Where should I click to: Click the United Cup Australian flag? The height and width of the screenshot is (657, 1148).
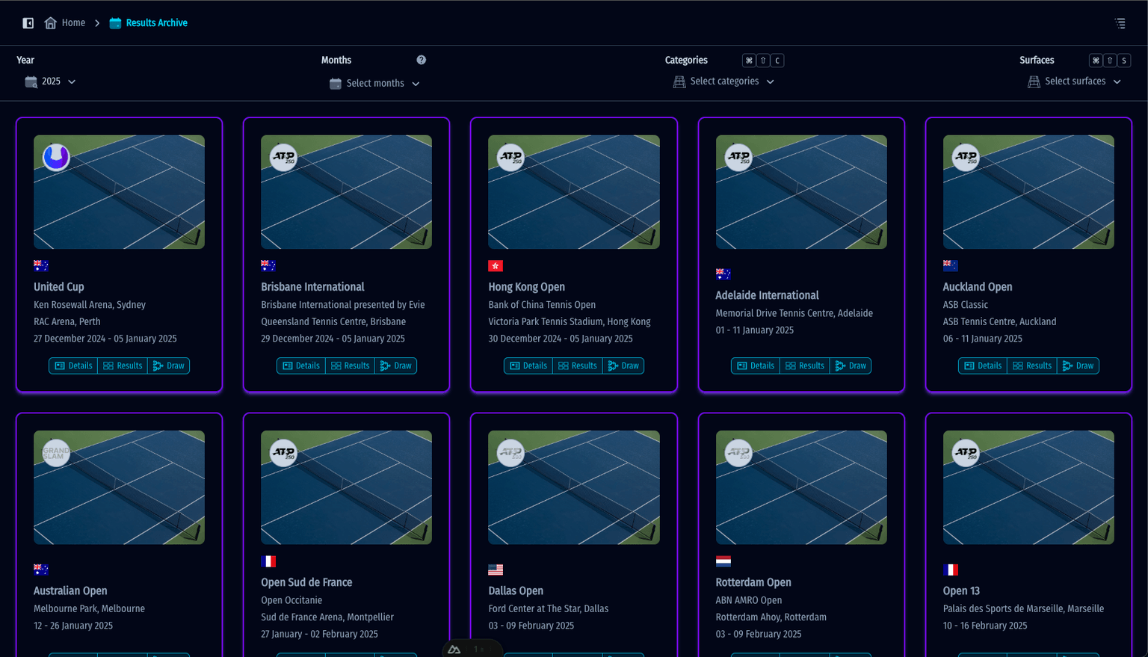click(41, 266)
